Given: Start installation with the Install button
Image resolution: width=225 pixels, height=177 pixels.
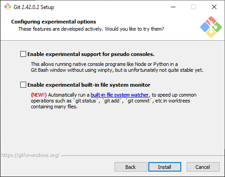Looking at the screenshot, I should click(165, 167).
